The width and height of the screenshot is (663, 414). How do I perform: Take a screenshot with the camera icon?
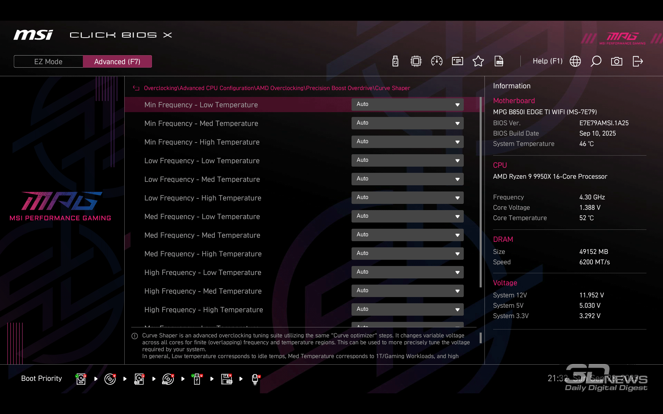[616, 61]
